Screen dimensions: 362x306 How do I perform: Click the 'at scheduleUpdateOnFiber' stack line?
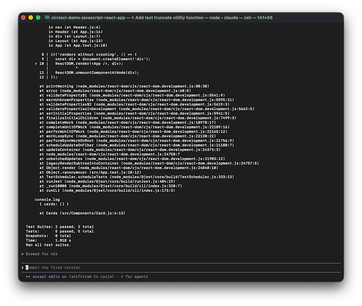137,145
